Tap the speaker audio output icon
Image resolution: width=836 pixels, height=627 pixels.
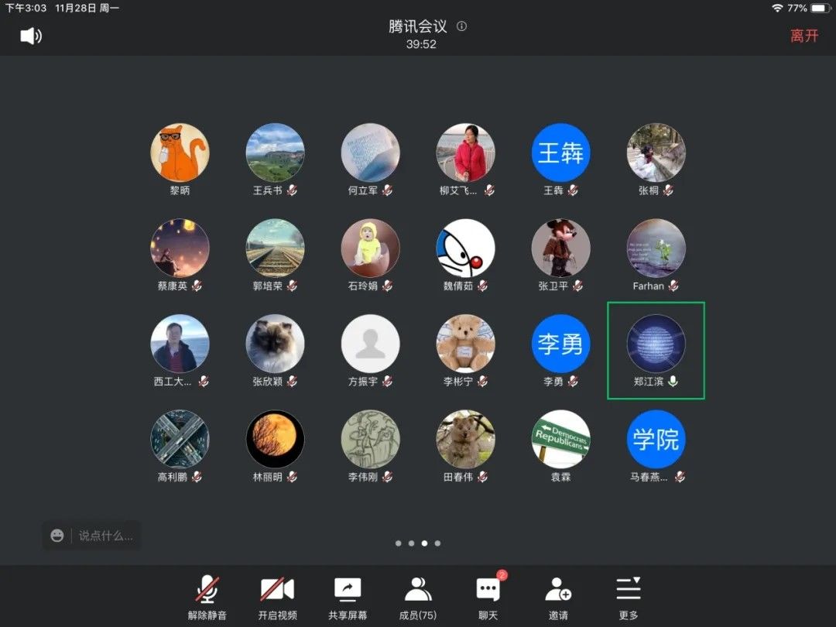tap(31, 36)
